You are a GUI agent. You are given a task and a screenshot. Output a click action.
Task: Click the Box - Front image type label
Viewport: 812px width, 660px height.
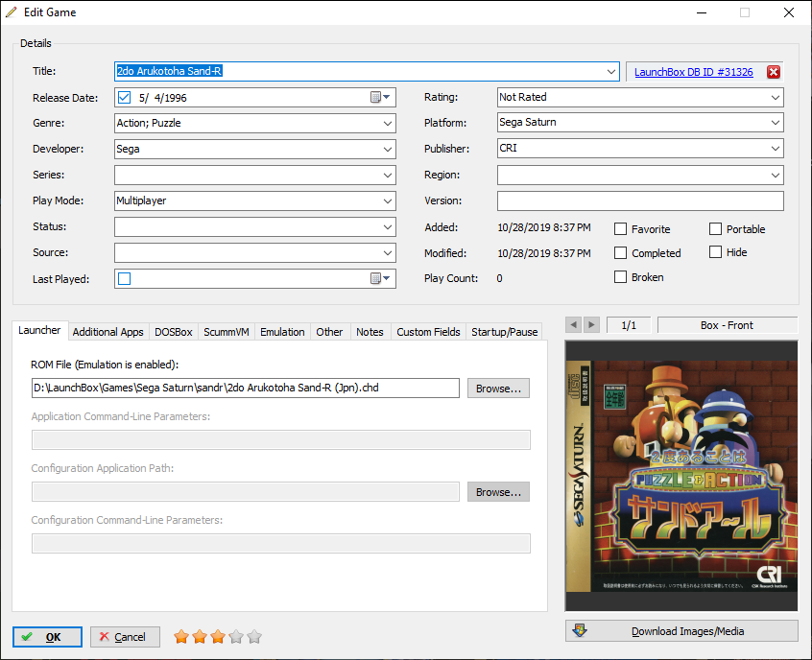point(728,325)
